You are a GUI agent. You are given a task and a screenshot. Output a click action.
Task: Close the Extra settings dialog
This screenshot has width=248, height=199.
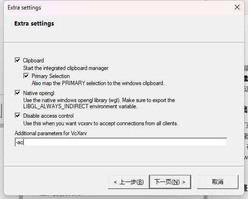tap(237, 7)
